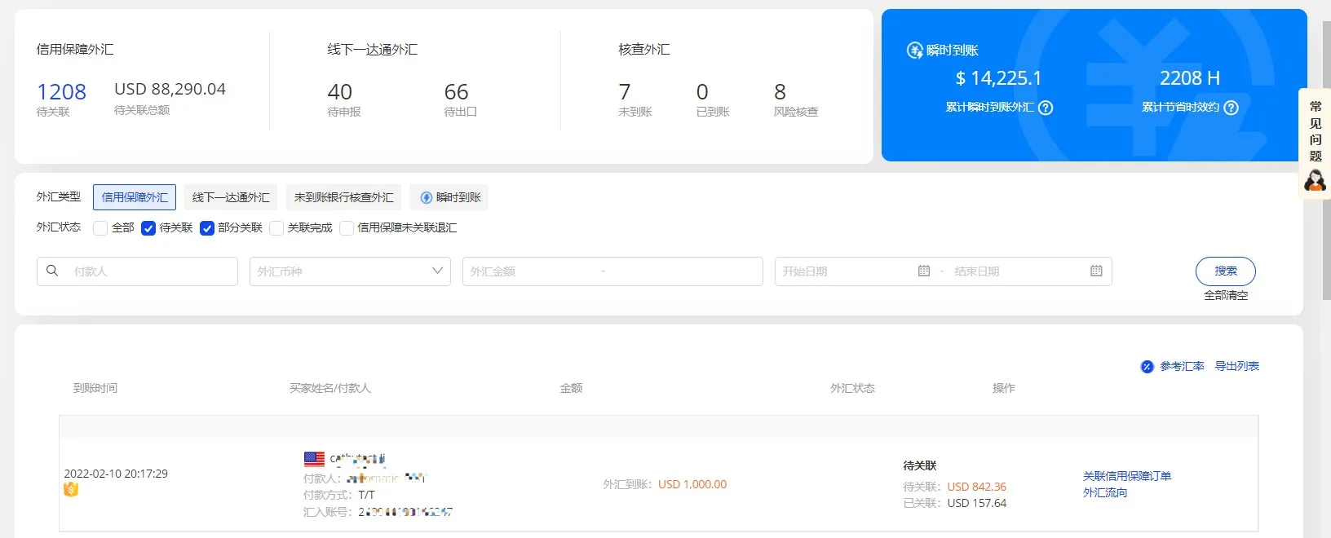
Task: Click the 参考汇率 percent icon
Action: tap(1147, 367)
